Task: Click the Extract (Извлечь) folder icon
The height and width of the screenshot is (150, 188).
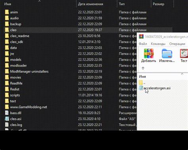Action: click(167, 53)
